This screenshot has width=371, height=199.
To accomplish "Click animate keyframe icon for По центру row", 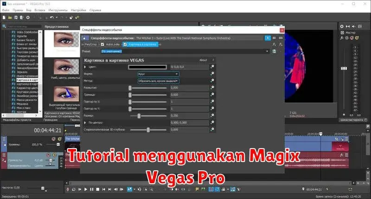I will [x=212, y=123].
